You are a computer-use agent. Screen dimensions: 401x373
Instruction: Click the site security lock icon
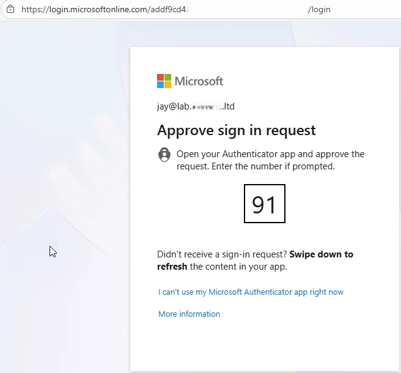pos(10,9)
